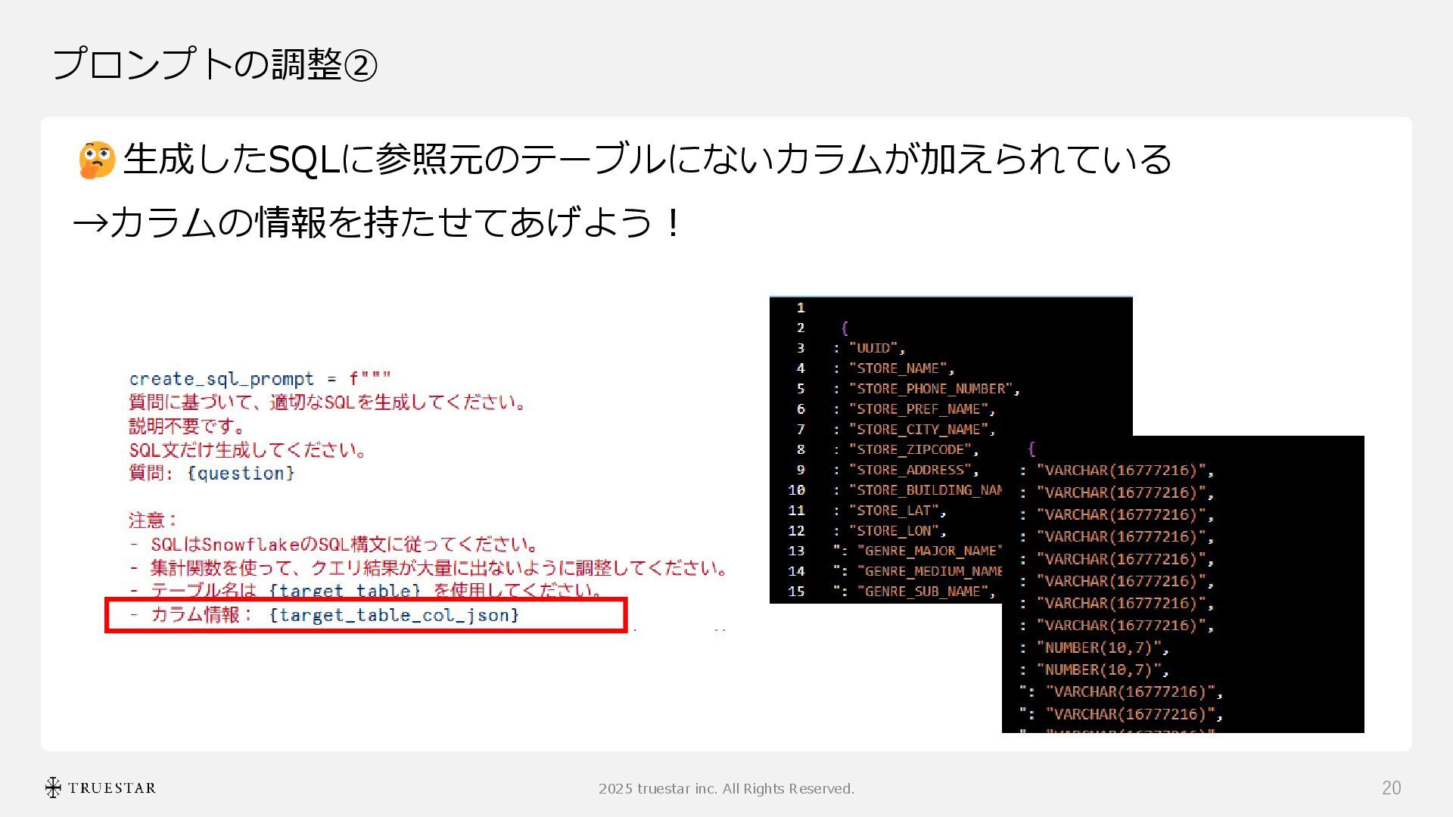Click the code line create_sql_prompt = f"""
Image resolution: width=1453 pixels, height=817 pixels.
(260, 378)
